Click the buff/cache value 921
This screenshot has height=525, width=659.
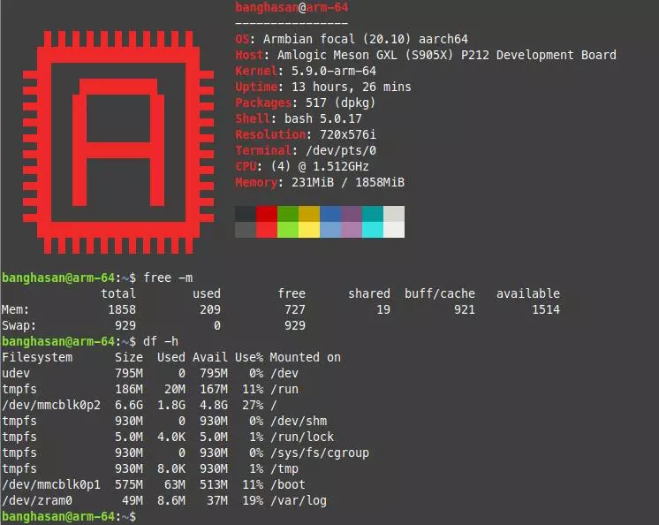(465, 310)
